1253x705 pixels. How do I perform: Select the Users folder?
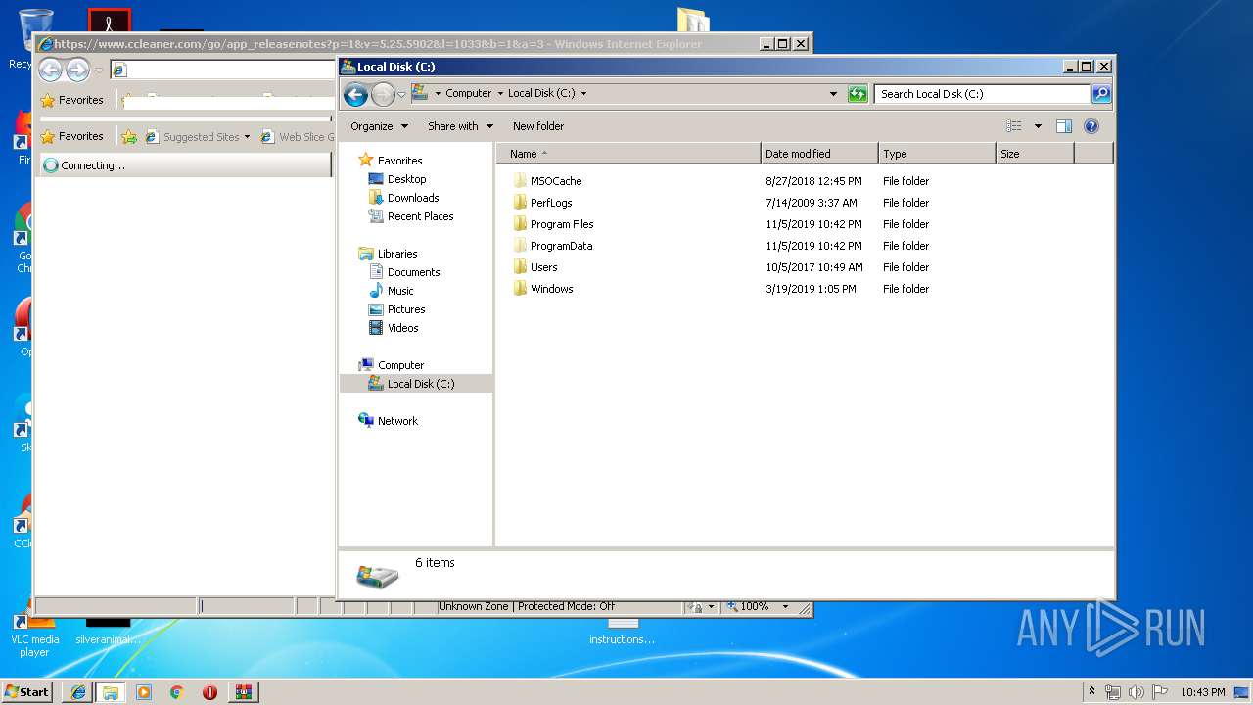543,267
